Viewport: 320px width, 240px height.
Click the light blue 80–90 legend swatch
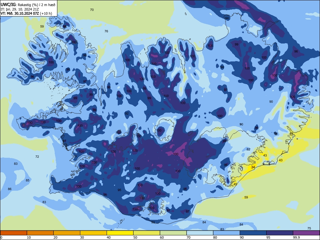pyautogui.click(x=227, y=233)
